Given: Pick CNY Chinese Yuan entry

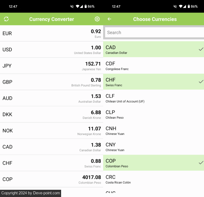Looking at the screenshot, I should coord(153,147).
